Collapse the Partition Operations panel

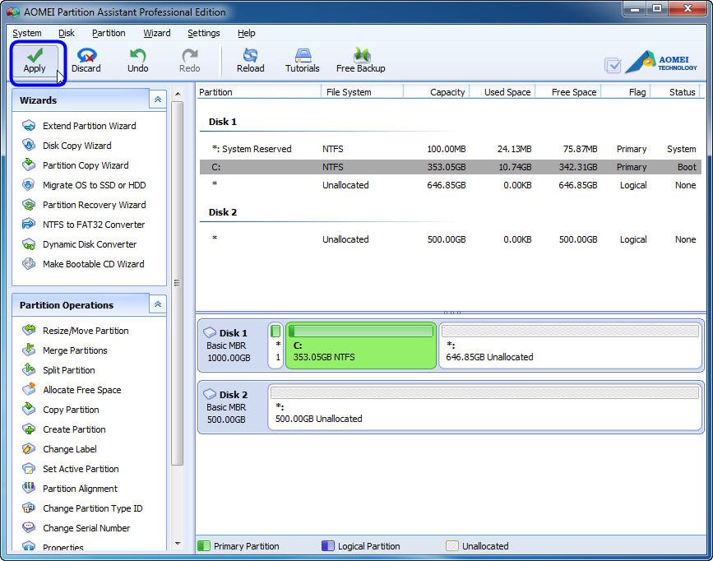156,304
